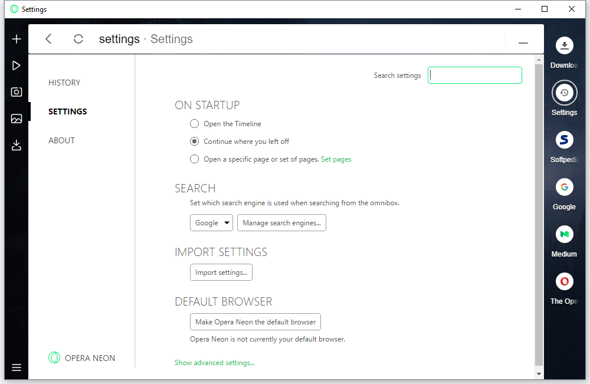Focus the Search settings field
Viewport: 590px width, 384px height.
click(475, 76)
